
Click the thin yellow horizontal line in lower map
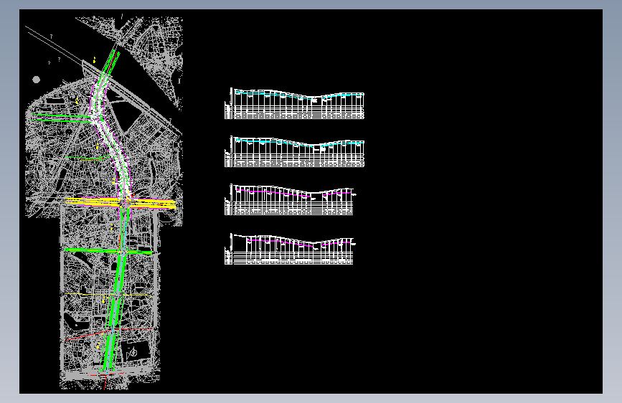(x=108, y=295)
